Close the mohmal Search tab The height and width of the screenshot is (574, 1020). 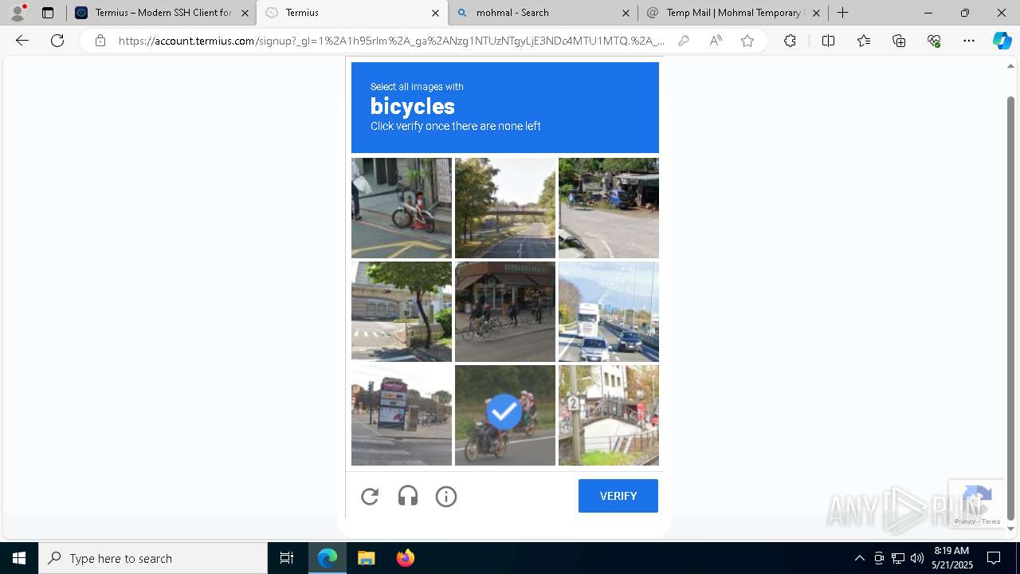point(626,13)
